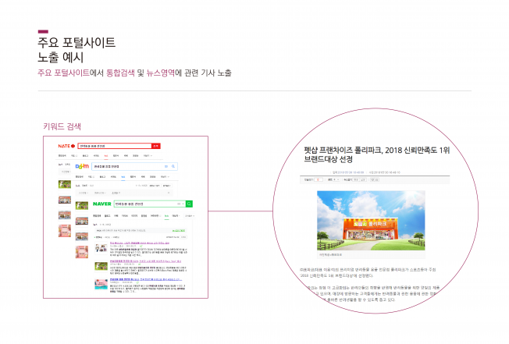509x344 pixels.
Task: Click the Daum magnifier search icon
Action: [173, 166]
